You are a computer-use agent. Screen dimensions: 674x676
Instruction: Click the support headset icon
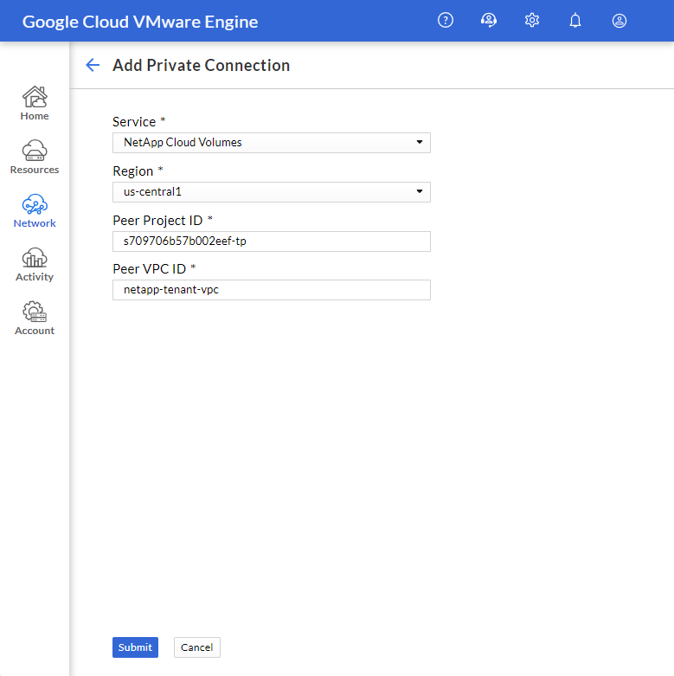(488, 20)
